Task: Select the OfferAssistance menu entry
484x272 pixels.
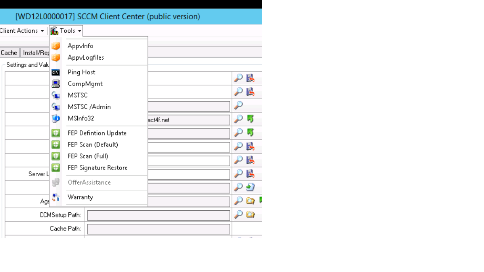Action: 98,182
